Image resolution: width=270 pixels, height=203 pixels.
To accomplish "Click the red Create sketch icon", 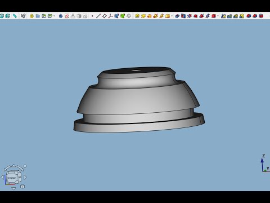I will pos(67,16).
